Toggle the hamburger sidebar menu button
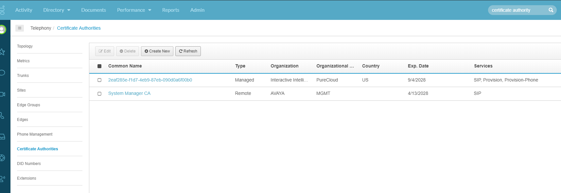This screenshot has height=193, width=561. coord(20,28)
